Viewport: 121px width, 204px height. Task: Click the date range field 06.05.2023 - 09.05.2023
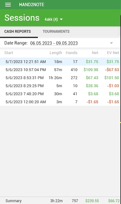[54, 43]
